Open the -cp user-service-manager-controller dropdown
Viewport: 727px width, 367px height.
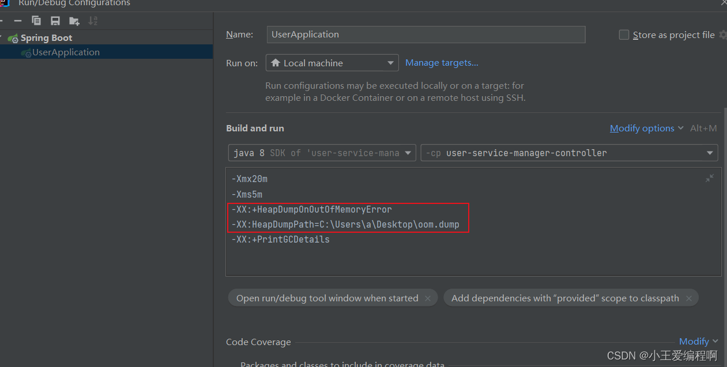pos(569,153)
